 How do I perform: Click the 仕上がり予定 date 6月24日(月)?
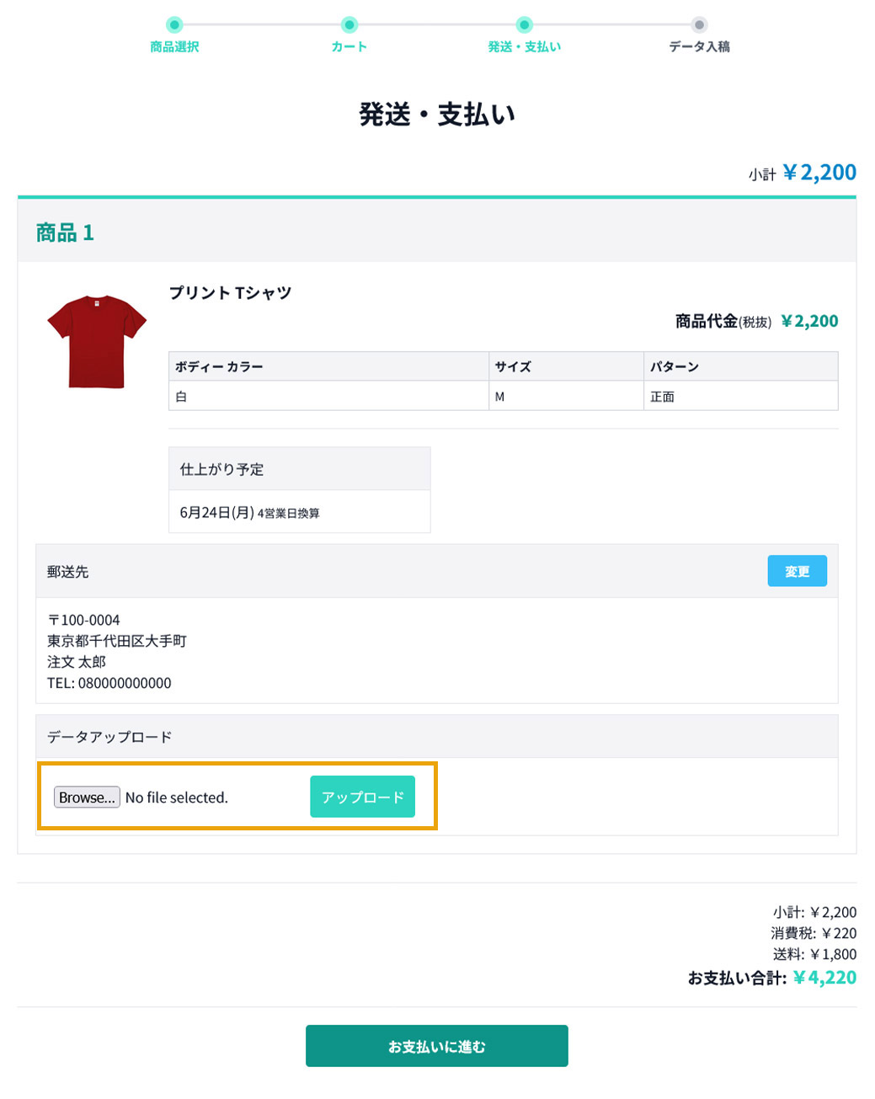216,512
